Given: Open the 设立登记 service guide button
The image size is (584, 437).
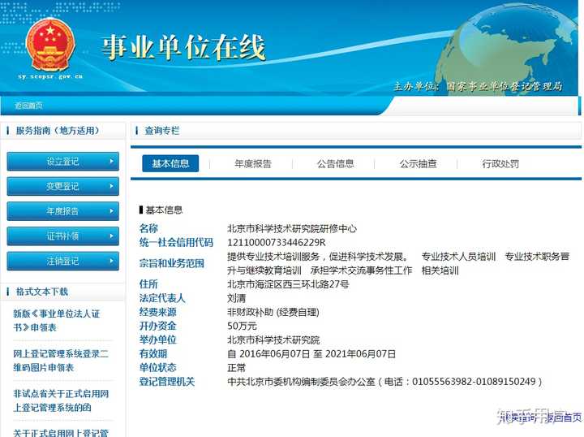Looking at the screenshot, I should [x=63, y=162].
